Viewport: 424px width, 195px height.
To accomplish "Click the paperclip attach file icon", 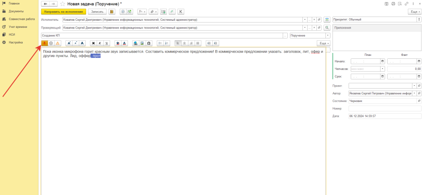I will pos(153,12).
